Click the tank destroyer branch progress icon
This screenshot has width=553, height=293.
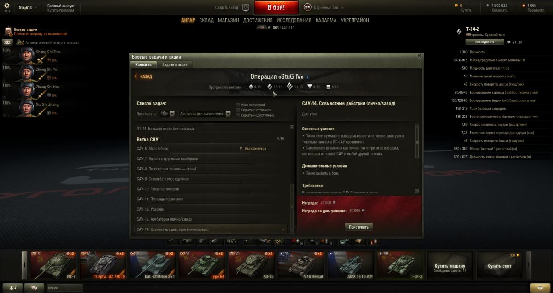pyautogui.click(x=309, y=87)
